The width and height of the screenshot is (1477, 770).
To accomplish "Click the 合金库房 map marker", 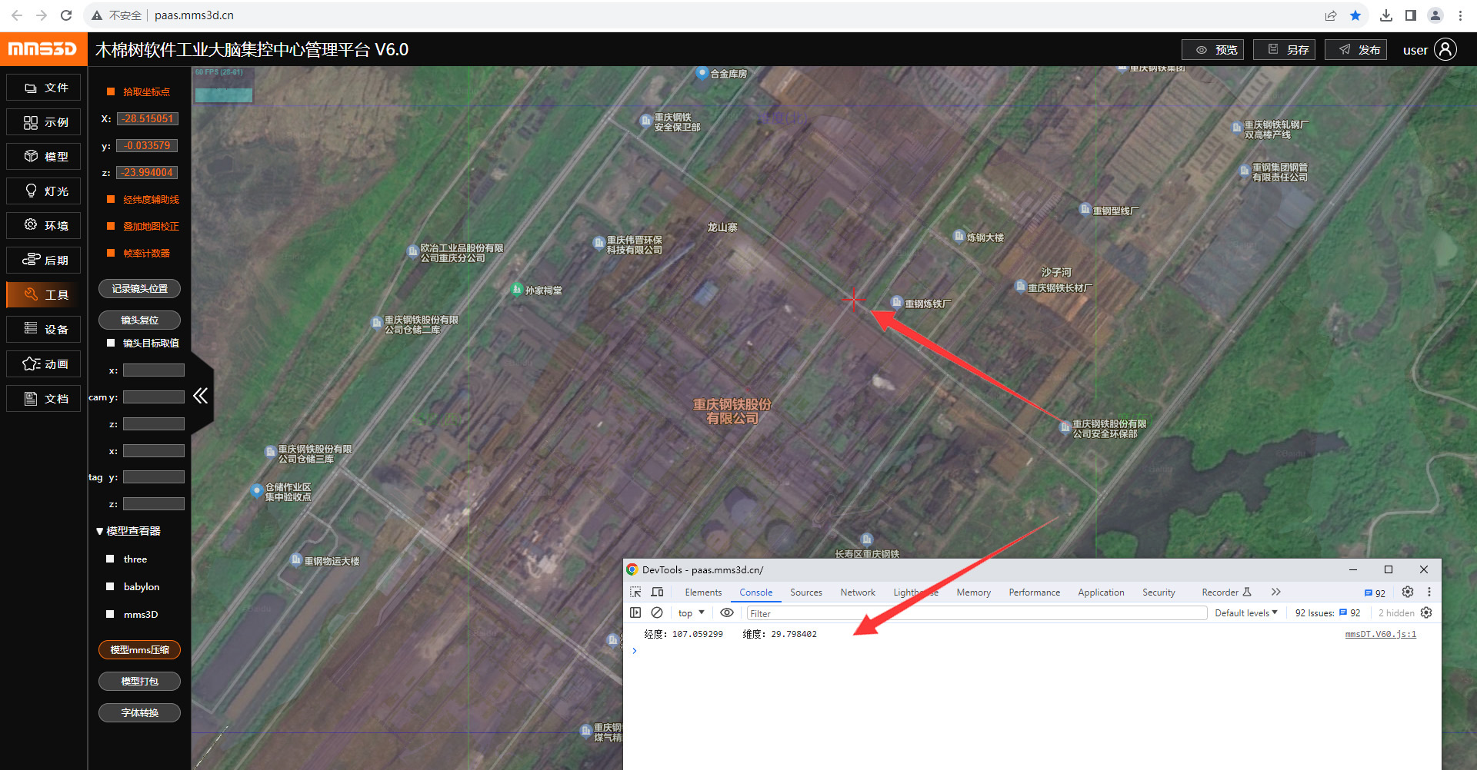I will pyautogui.click(x=702, y=73).
